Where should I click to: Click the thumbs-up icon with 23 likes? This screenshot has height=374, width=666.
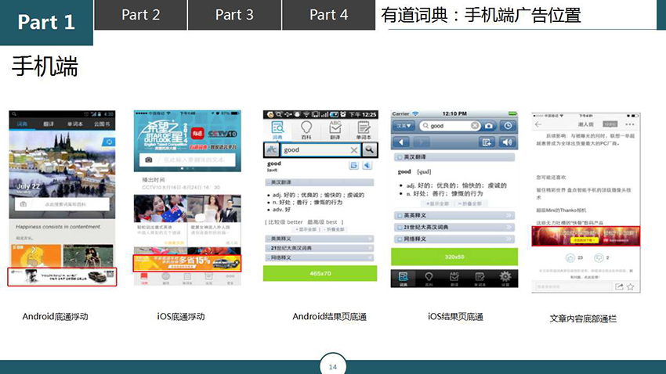point(570,257)
